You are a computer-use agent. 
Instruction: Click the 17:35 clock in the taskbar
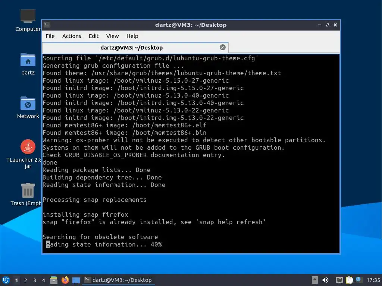[373, 280]
